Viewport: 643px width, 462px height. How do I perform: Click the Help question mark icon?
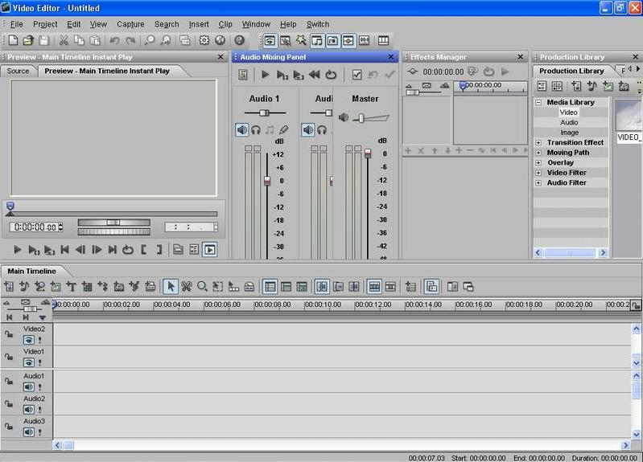(239, 40)
